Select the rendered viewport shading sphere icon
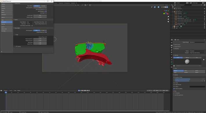Viewport: 206px width, 113px height. (x=167, y=7)
